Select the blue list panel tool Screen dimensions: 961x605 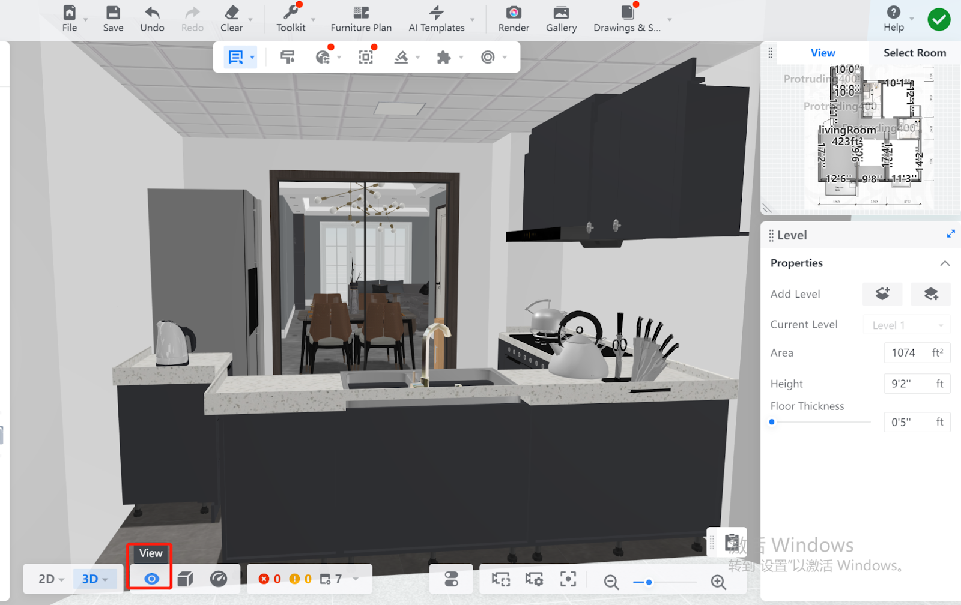coord(235,57)
